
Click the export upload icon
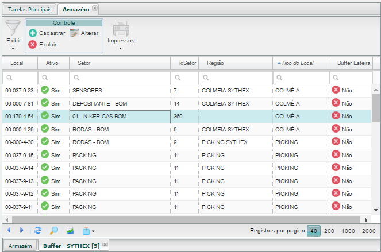tap(86, 231)
